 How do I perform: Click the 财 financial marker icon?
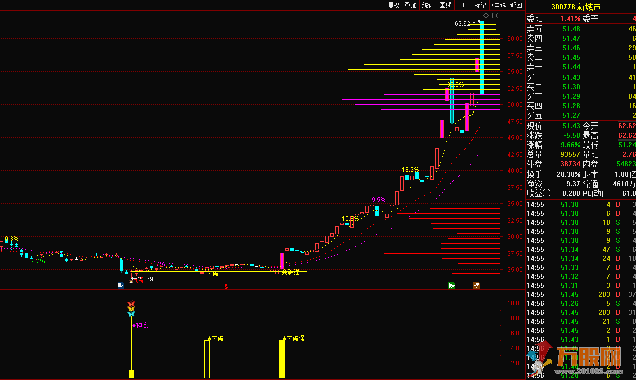click(121, 286)
